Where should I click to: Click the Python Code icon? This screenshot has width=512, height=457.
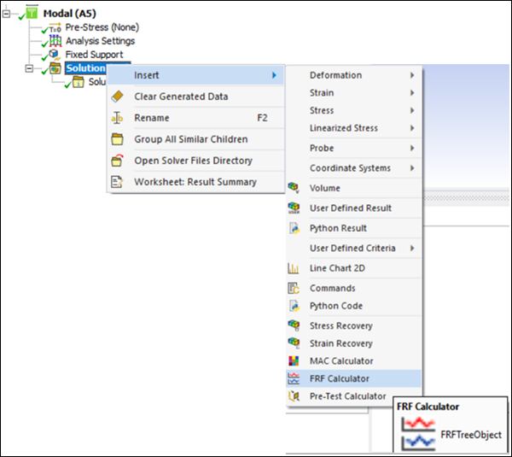[294, 306]
